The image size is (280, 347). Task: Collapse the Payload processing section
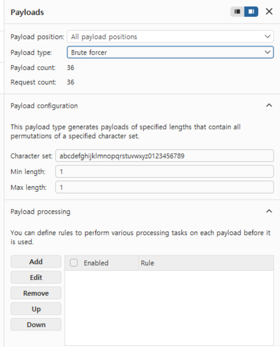269,211
